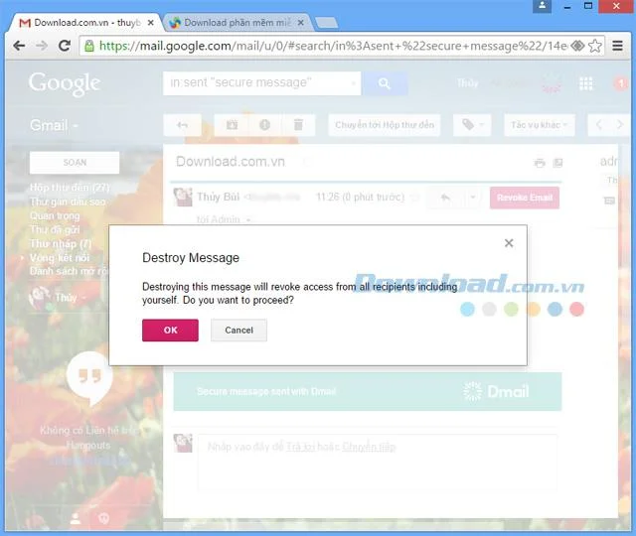
Task: Go to the older conversation arrow
Action: click(x=619, y=125)
